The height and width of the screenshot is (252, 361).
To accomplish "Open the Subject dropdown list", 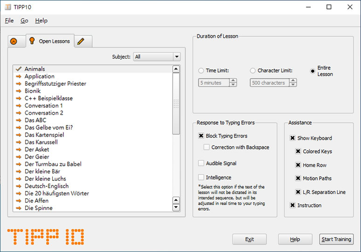I will tap(157, 57).
